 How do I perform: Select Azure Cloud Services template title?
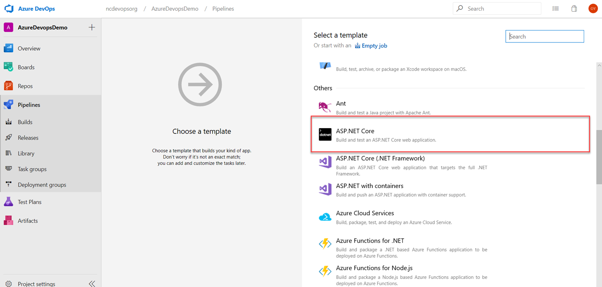pyautogui.click(x=365, y=213)
